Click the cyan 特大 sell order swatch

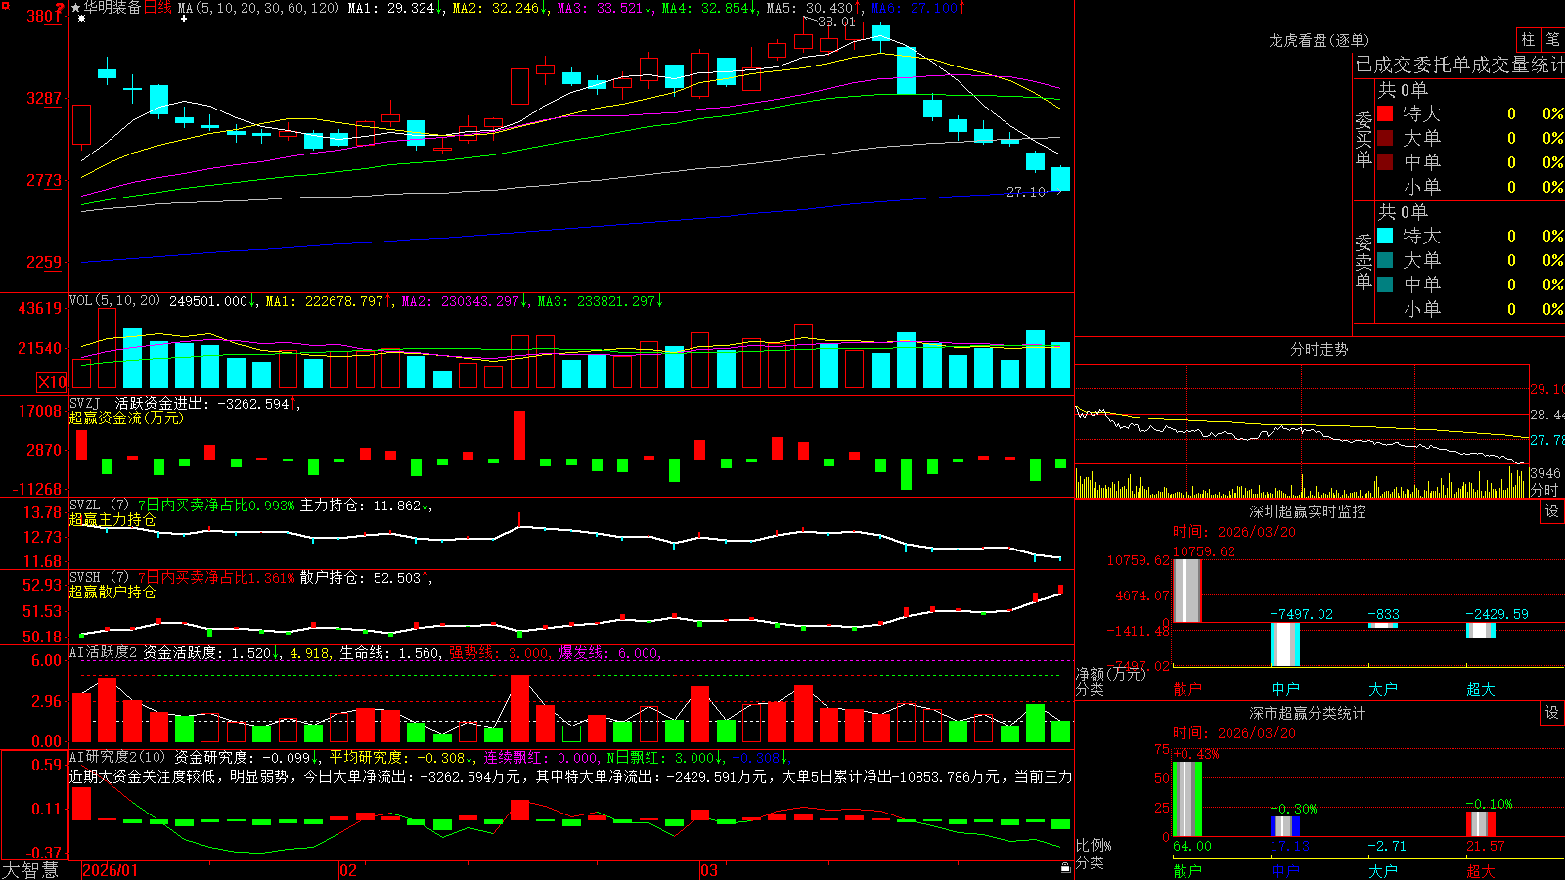coord(1385,236)
